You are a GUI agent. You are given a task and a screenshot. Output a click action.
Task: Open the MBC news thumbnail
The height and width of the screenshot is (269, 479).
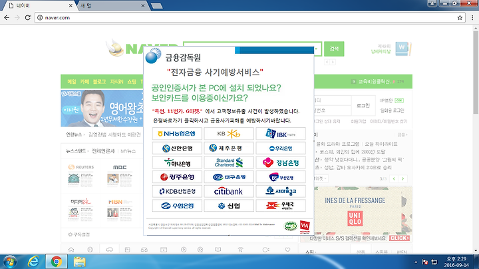(x=120, y=176)
